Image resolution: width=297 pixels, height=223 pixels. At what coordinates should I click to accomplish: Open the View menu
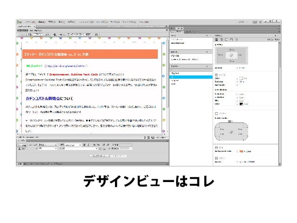52,22
